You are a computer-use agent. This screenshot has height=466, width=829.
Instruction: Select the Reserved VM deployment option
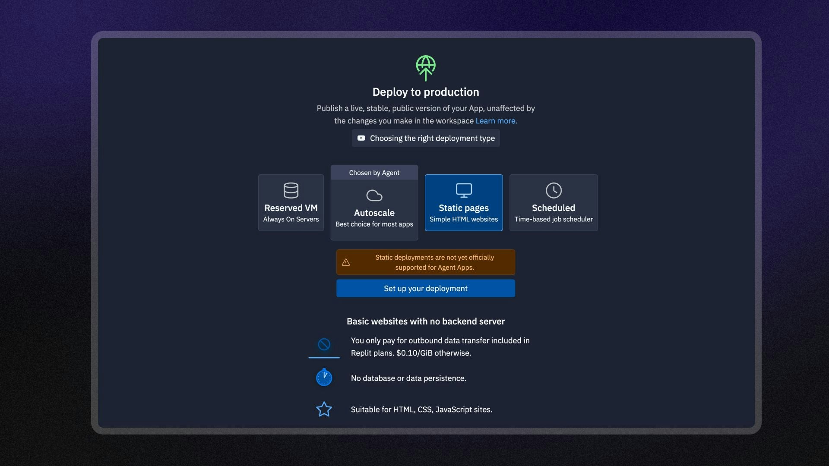291,203
